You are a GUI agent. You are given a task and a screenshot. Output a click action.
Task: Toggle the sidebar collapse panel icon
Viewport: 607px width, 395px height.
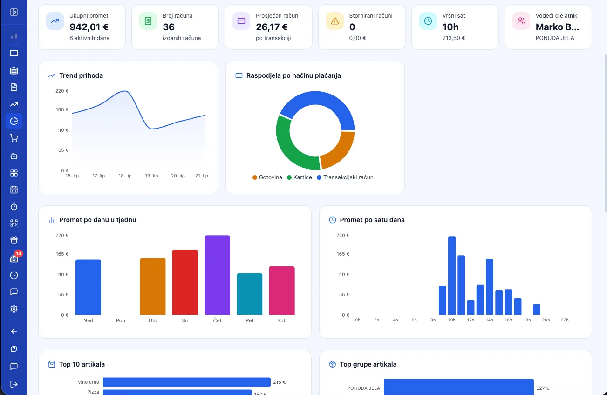click(14, 12)
